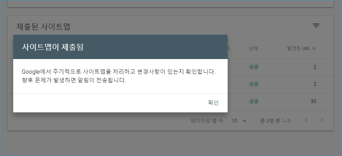Viewport: 342px width, 156px height.
Task: Go to the next page with the right chevron
Action: click(322, 120)
